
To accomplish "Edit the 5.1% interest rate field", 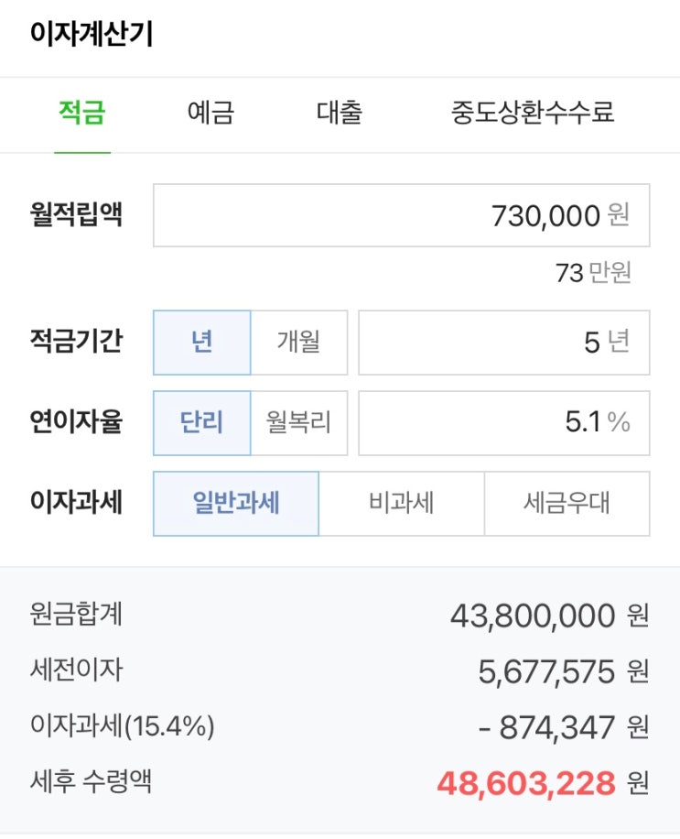I will click(x=504, y=423).
